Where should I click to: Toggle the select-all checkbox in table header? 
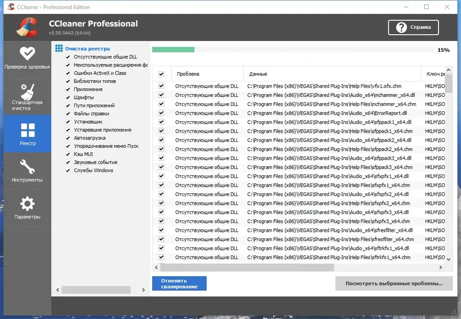click(x=161, y=74)
